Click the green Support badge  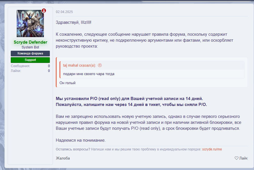[x=30, y=60]
